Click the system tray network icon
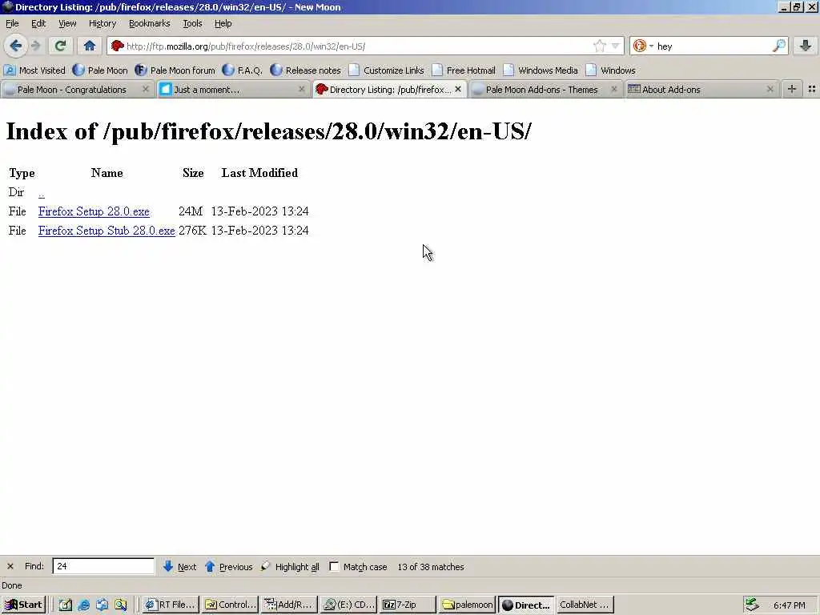The width and height of the screenshot is (820, 615). click(x=751, y=605)
